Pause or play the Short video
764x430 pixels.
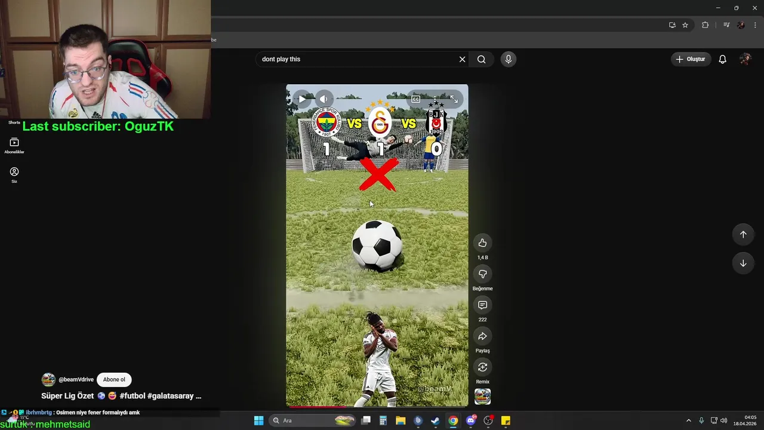pyautogui.click(x=302, y=99)
